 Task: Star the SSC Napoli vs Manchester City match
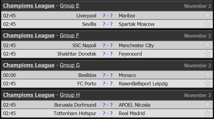pos(207,45)
